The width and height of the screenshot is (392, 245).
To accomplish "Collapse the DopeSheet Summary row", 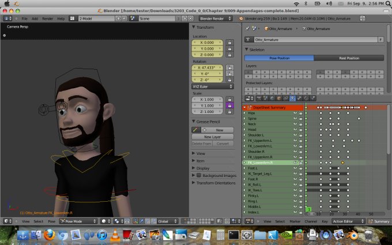I will click(x=244, y=107).
